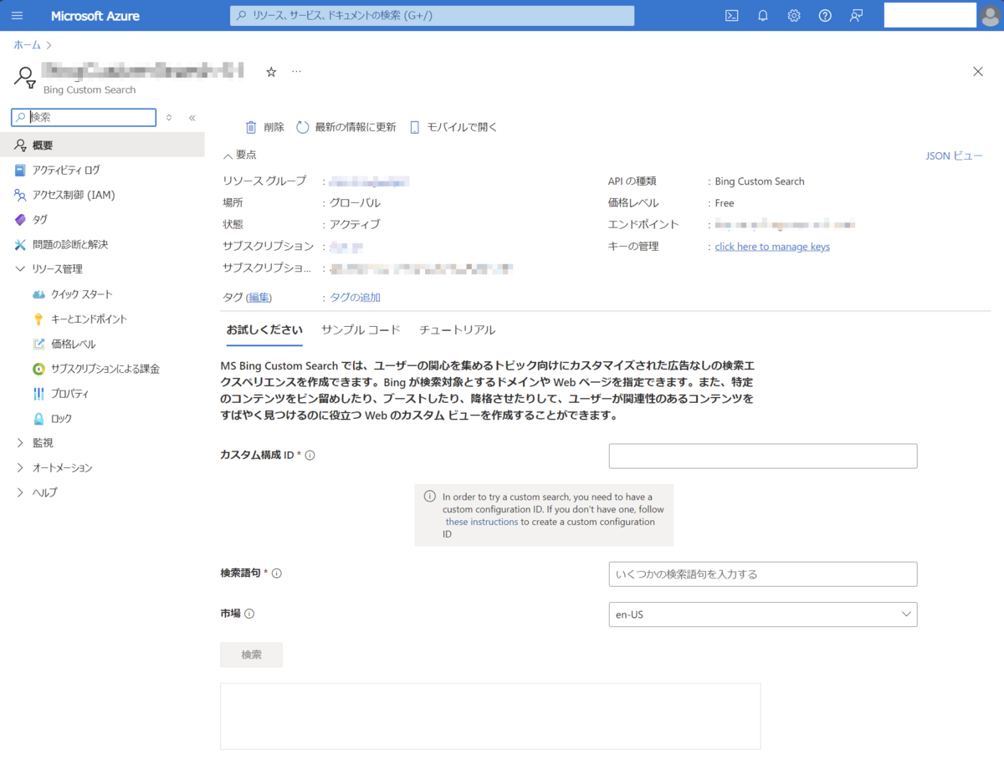
Task: Click the 最新の情報に更新 refresh icon
Action: click(x=303, y=127)
